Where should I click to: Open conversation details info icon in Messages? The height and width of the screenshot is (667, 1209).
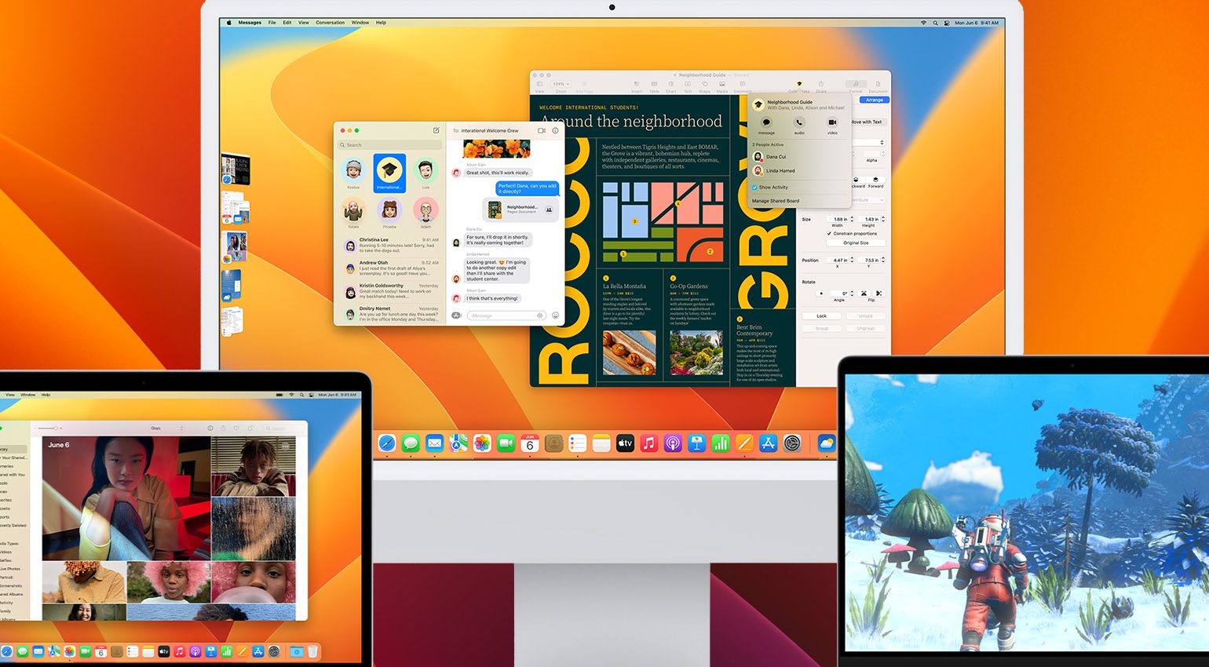[x=555, y=130]
